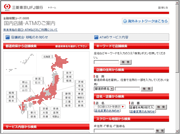Select 熊本 prefecture label
This screenshot has height=134, width=180.
[11, 101]
